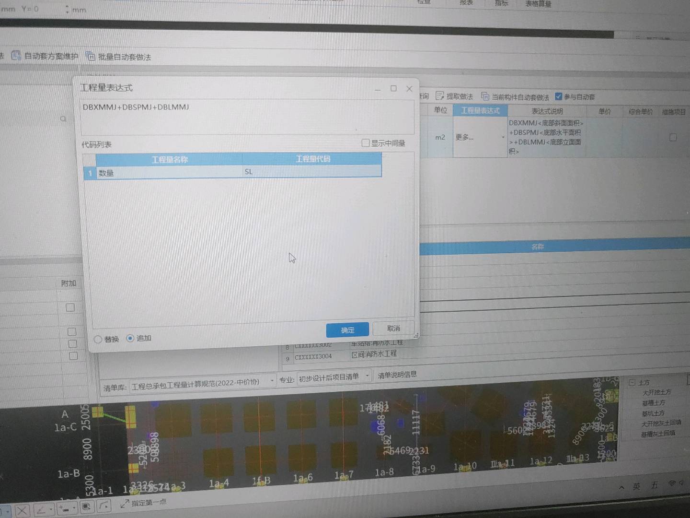Click the mm unit stepper arrows at top
Viewport: 690px width, 518px height.
(67, 9)
